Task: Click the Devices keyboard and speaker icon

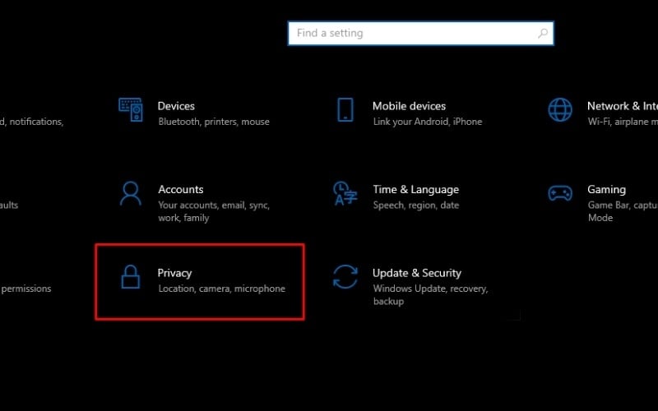Action: (131, 109)
